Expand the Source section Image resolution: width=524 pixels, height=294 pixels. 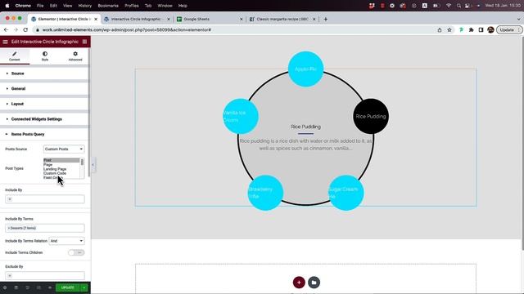pos(45,73)
